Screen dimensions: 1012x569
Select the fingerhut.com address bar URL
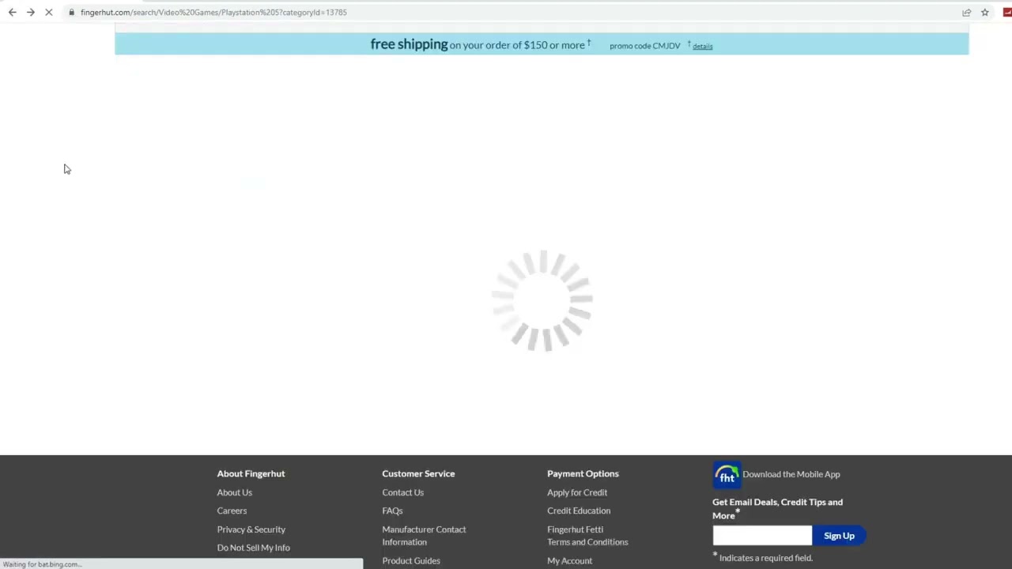(213, 13)
